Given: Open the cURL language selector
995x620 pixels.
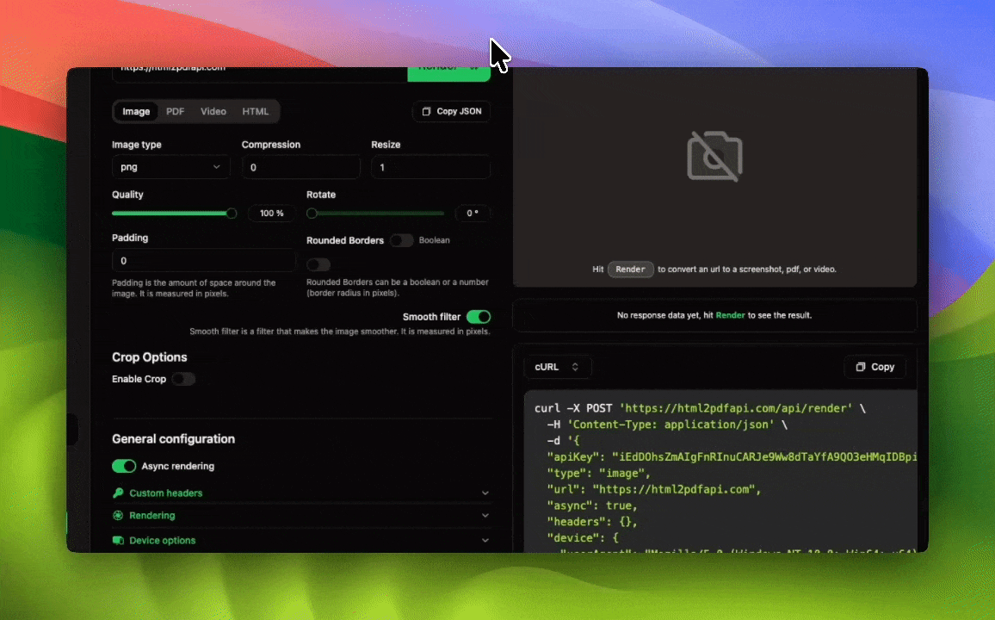Looking at the screenshot, I should click(557, 367).
